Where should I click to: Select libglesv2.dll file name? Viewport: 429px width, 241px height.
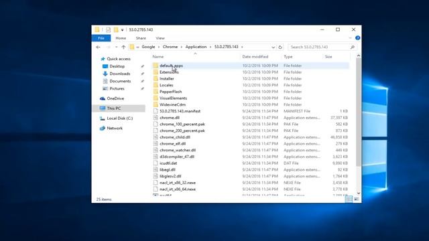pyautogui.click(x=170, y=176)
